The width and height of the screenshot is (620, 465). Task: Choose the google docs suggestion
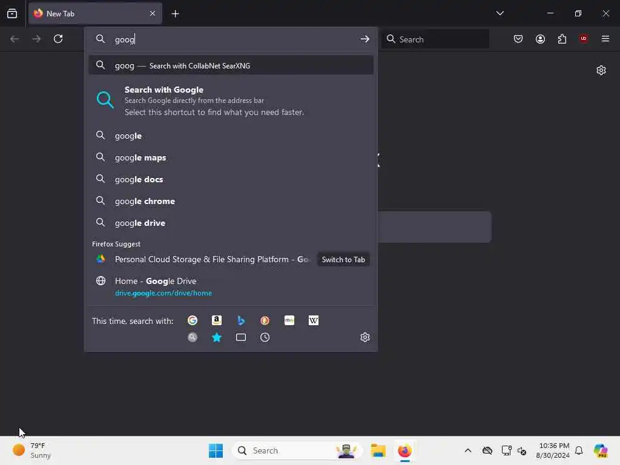tap(231, 179)
